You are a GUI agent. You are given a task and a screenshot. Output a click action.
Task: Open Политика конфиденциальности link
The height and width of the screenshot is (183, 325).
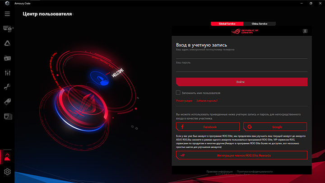tap(255, 172)
